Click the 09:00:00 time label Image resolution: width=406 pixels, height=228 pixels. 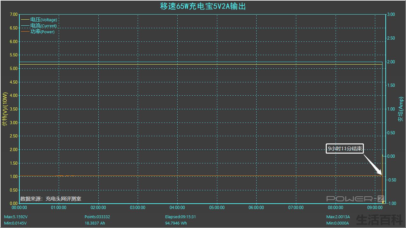click(375, 208)
